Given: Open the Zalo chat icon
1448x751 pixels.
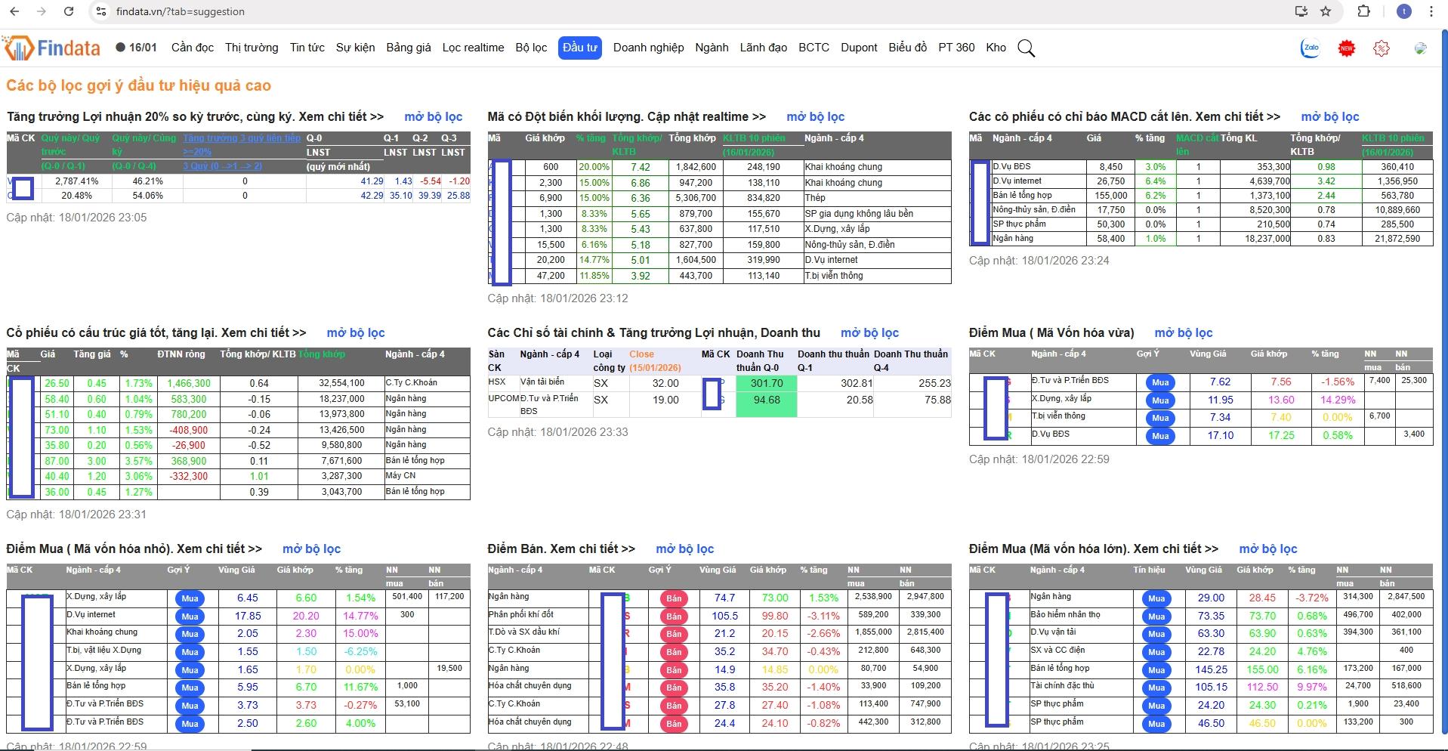Looking at the screenshot, I should click(x=1311, y=48).
